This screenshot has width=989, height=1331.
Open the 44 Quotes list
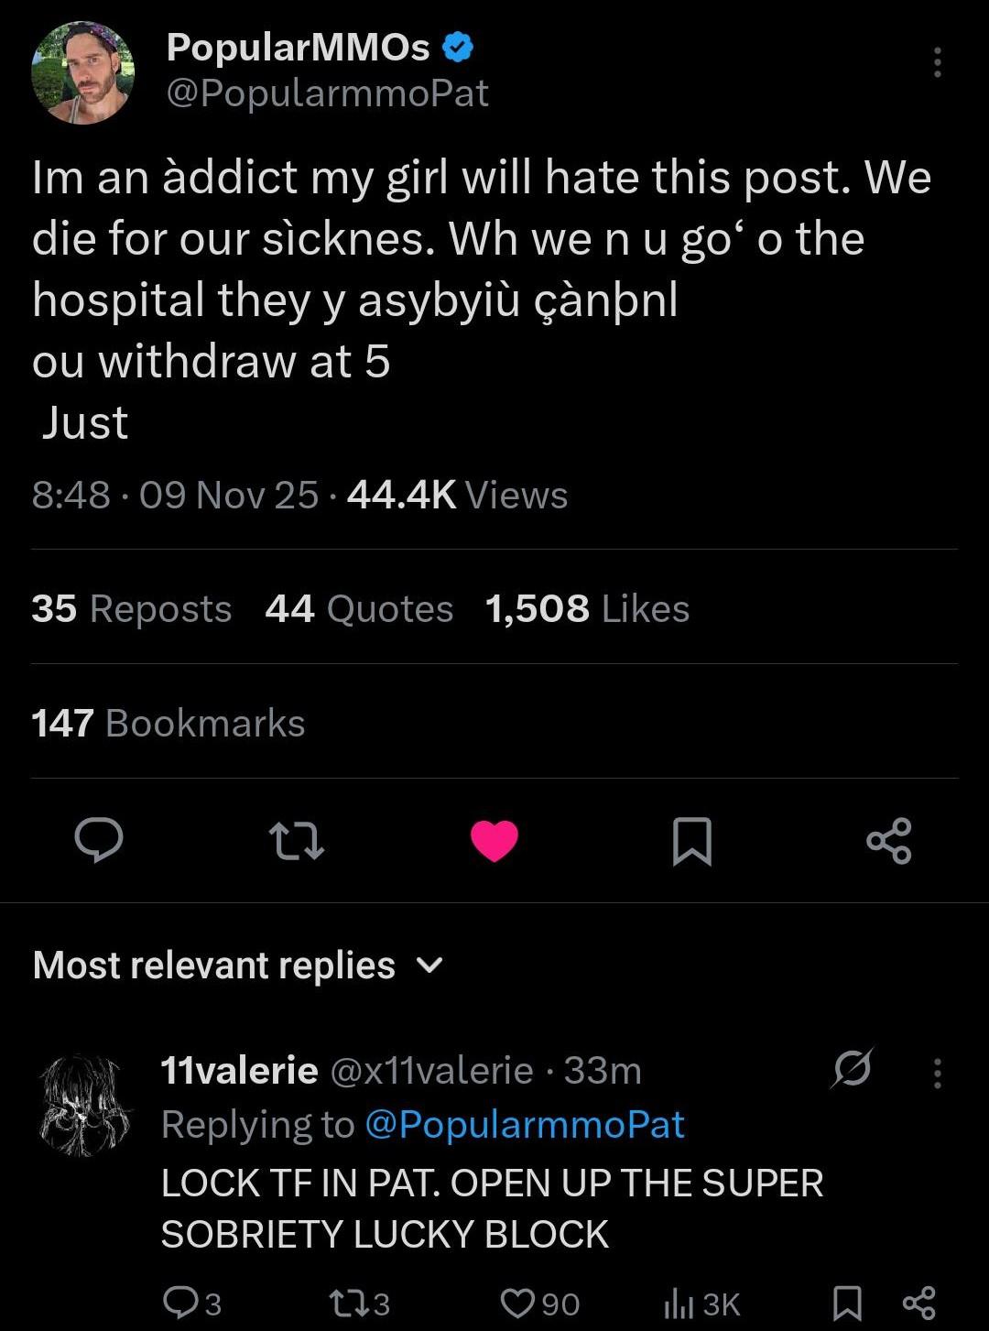[359, 609]
